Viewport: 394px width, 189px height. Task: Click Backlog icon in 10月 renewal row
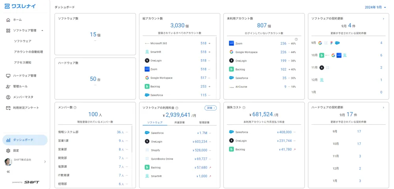pos(322,55)
